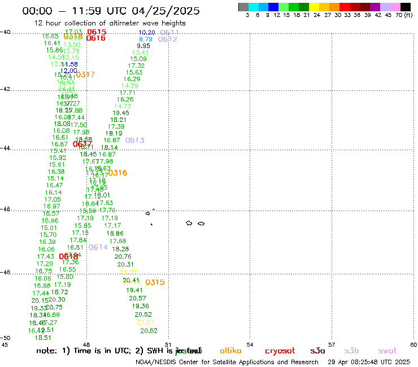Click the wave height value 19.45

pos(121,113)
